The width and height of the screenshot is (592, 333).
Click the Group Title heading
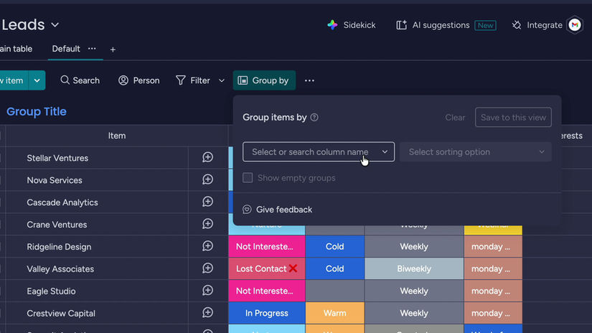click(x=37, y=112)
